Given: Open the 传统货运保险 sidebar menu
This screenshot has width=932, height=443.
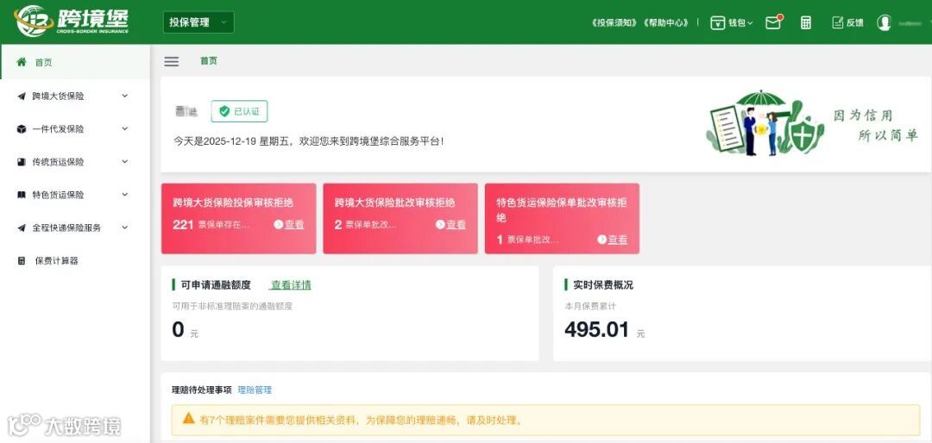Looking at the screenshot, I should pos(75,162).
